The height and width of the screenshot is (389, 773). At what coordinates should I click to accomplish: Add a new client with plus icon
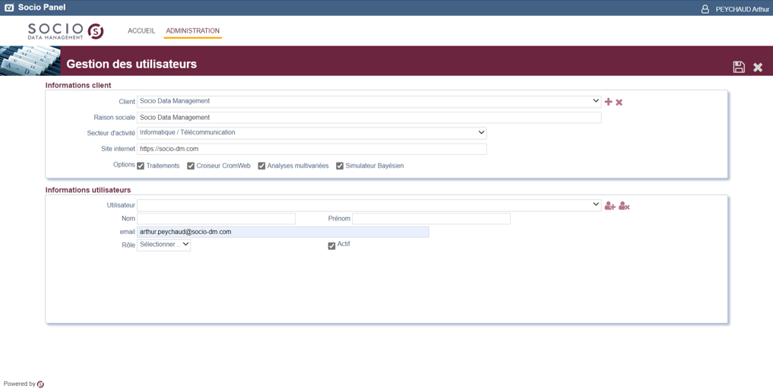(608, 102)
